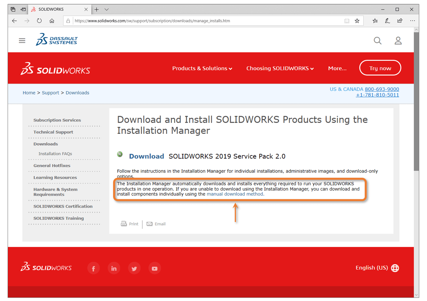
Task: Click the browser forward arrow
Action: pos(27,21)
